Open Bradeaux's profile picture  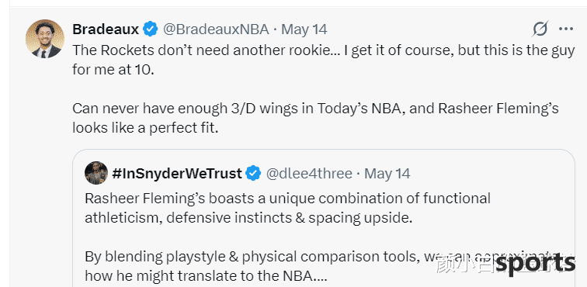(x=44, y=39)
